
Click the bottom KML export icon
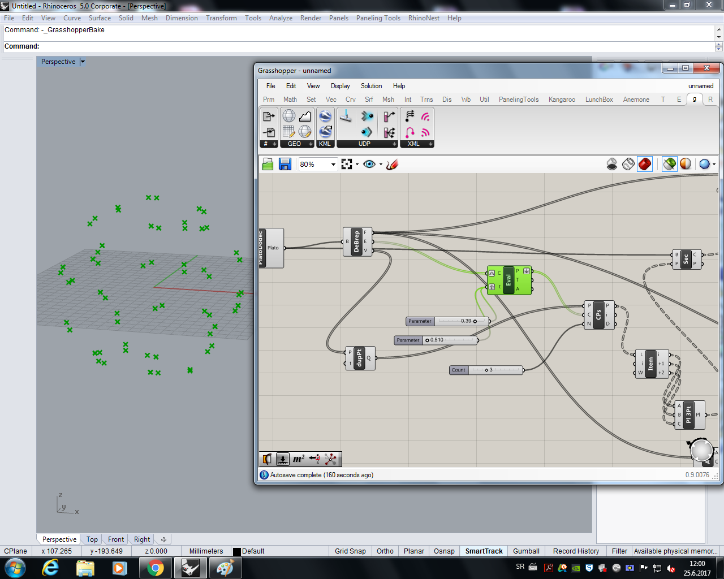tap(325, 132)
